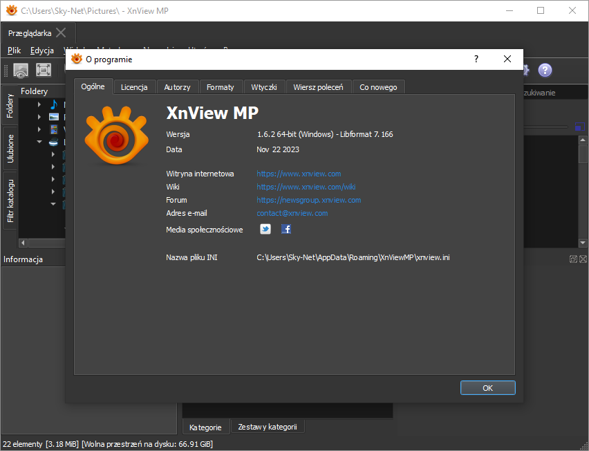Click the Twitter social media icon
Screen dimensions: 589x451
265,229
